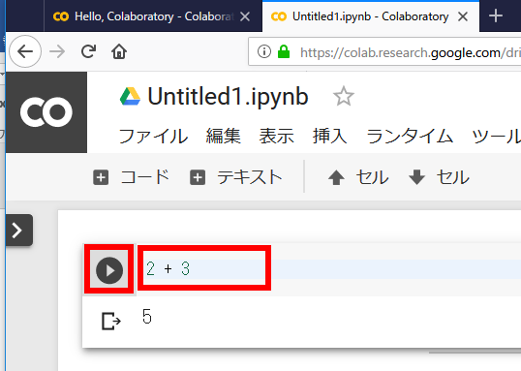Open the ファイル menu
This screenshot has width=521, height=371.
pyautogui.click(x=153, y=137)
